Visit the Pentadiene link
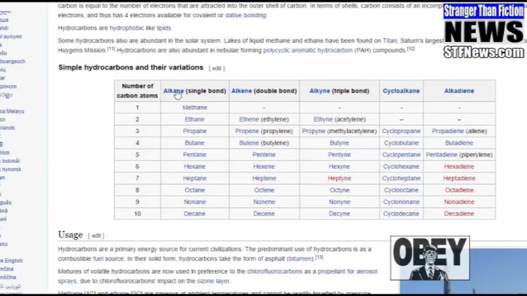This screenshot has width=527, height=296. coord(441,155)
